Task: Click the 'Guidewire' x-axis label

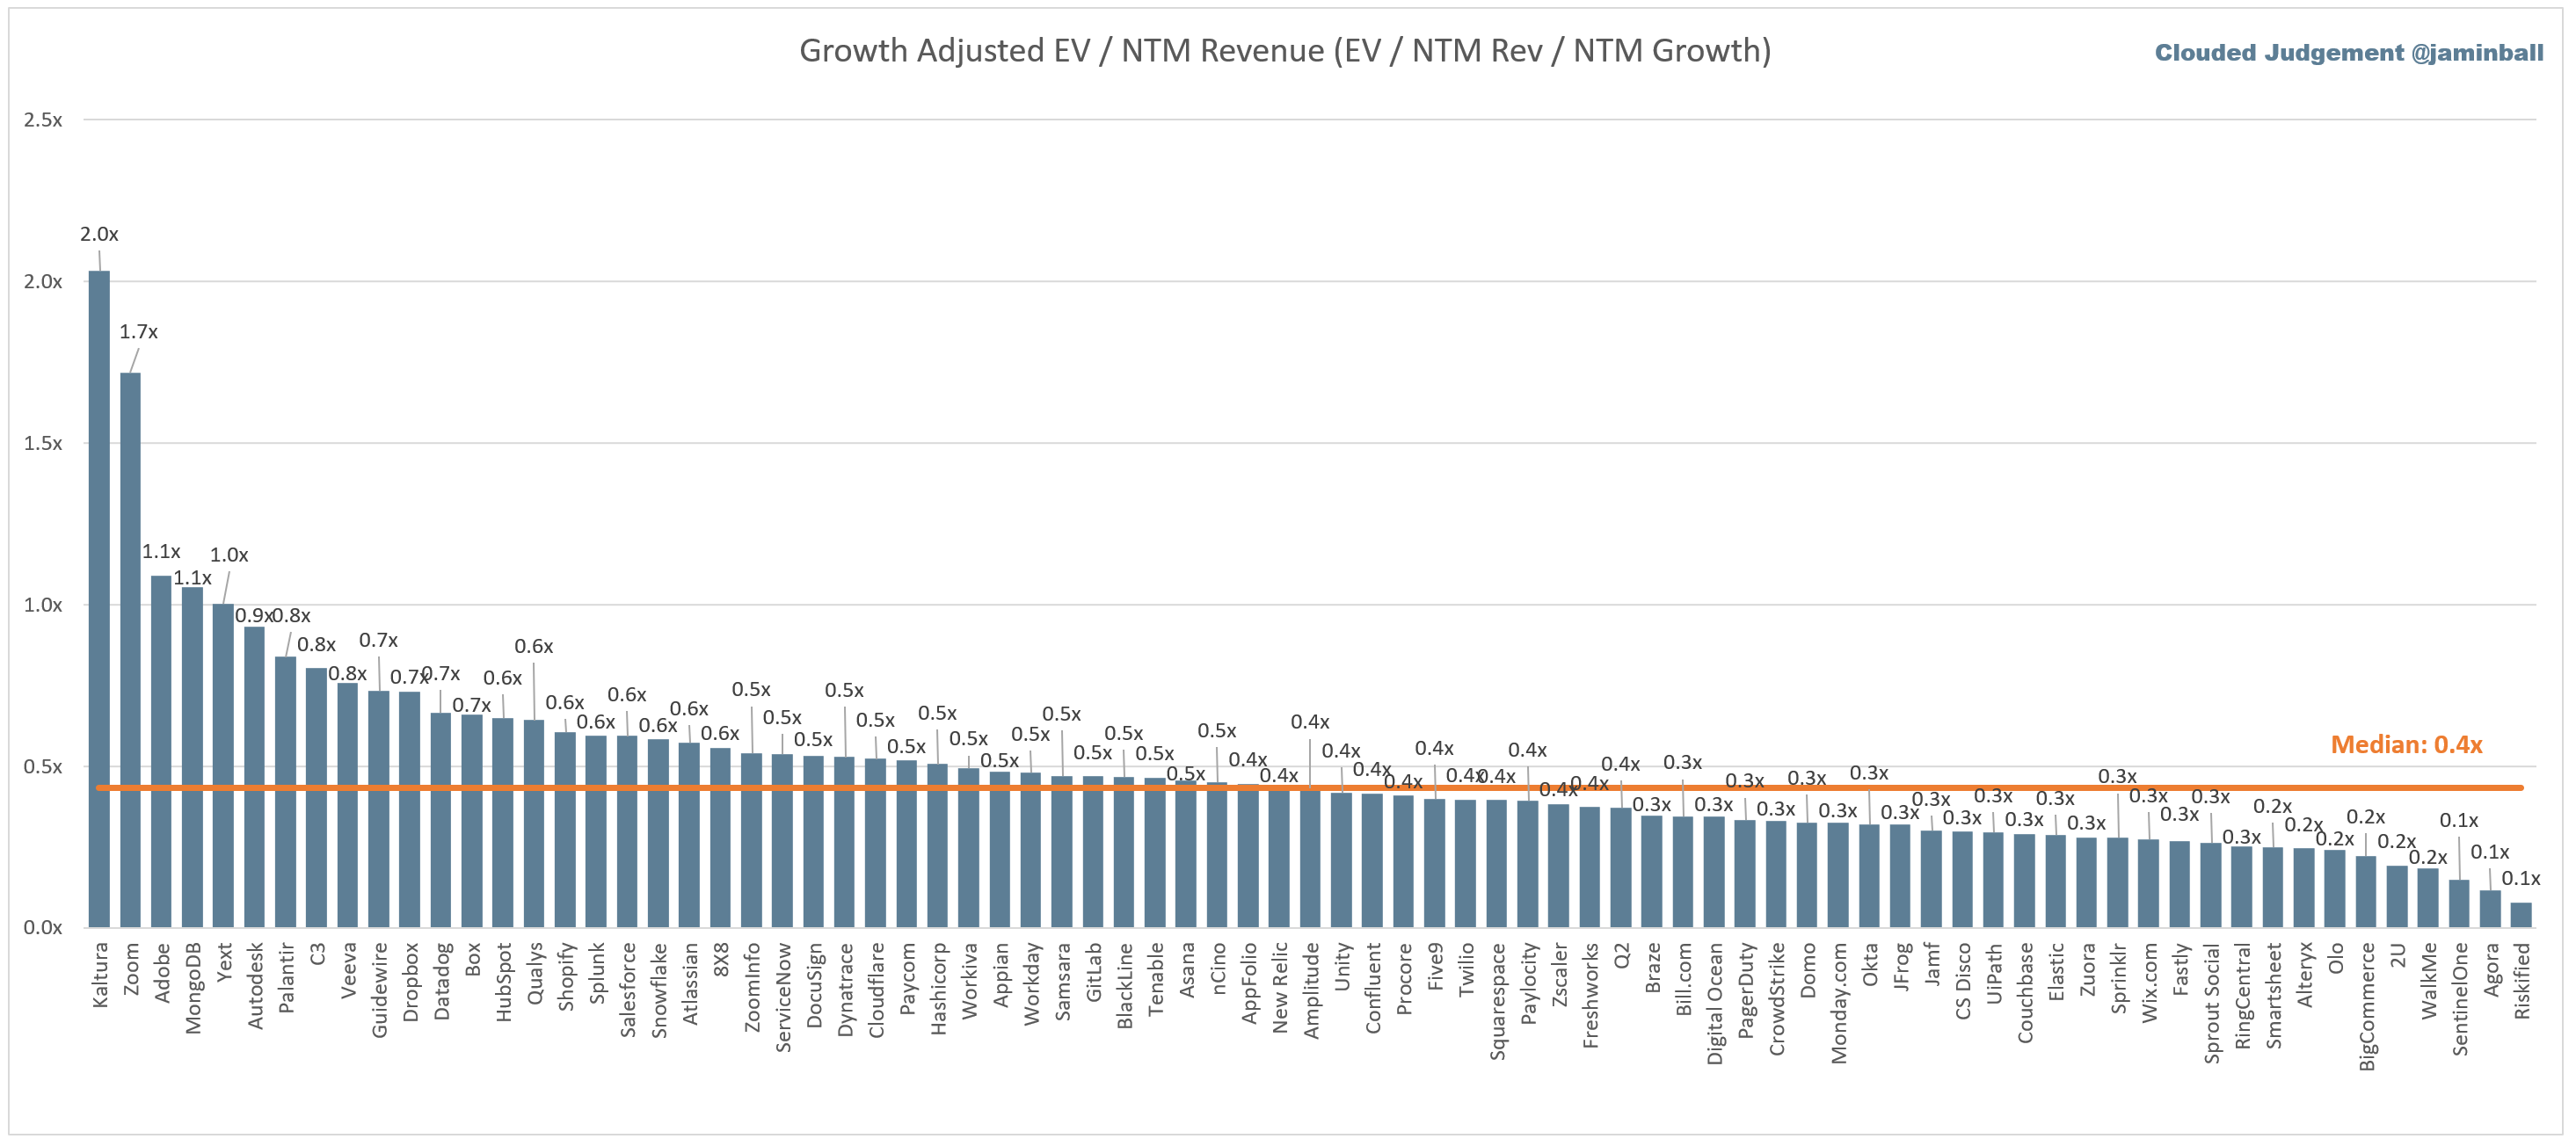Action: click(x=378, y=990)
